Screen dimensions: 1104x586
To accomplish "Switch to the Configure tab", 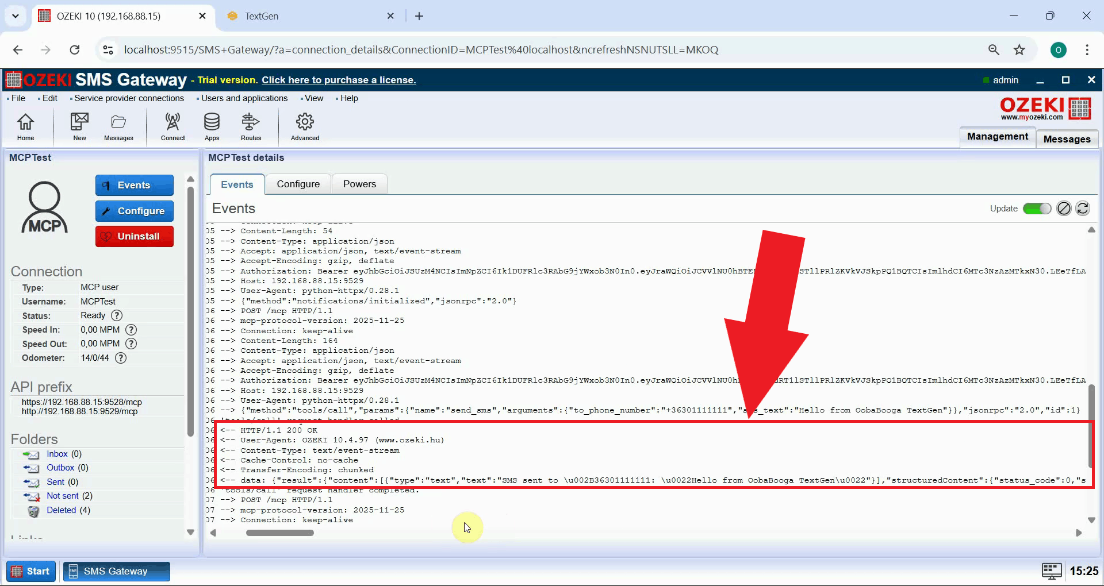I will 298,184.
